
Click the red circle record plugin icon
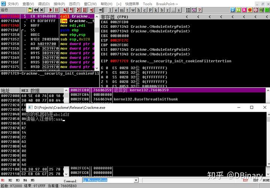(250, 10)
